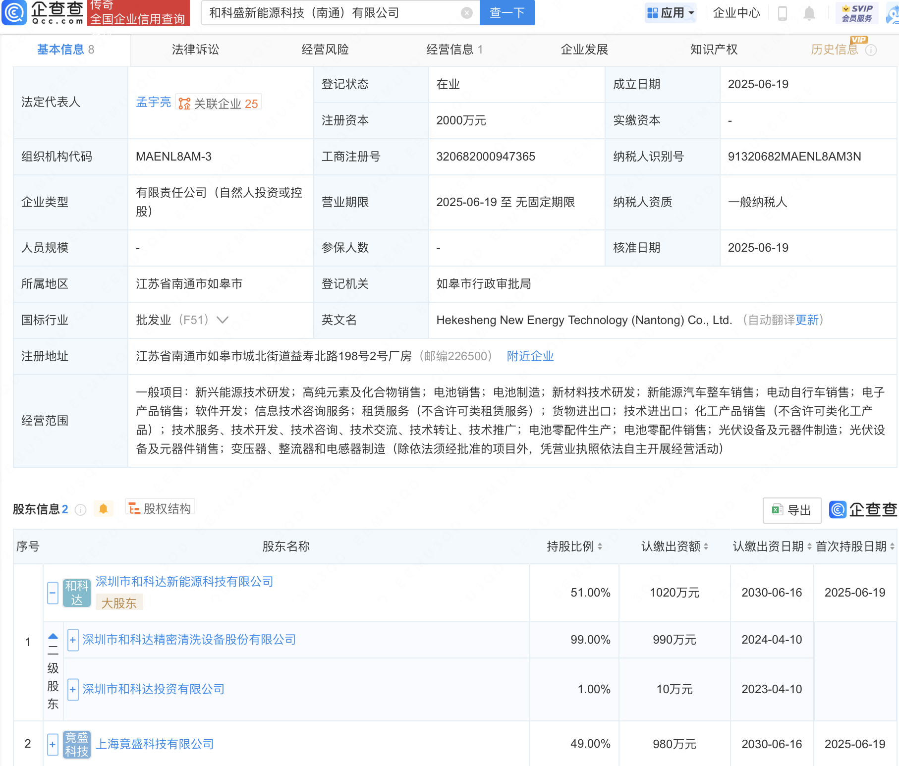Switch to the 法律诉讼 tab
The width and height of the screenshot is (899, 766).
(x=195, y=50)
